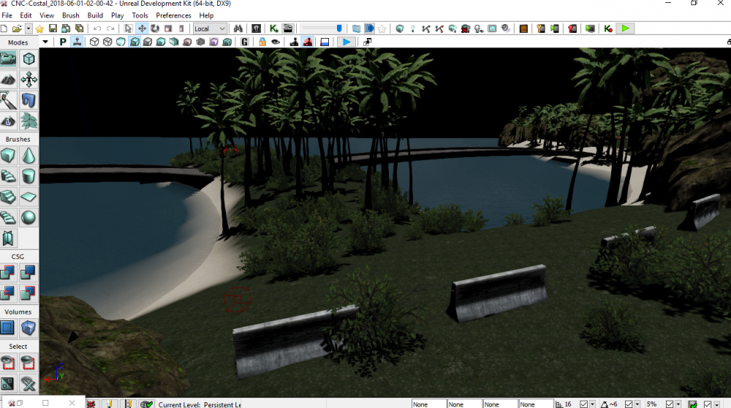Image resolution: width=731 pixels, height=408 pixels.
Task: Toggle the viewport lock padlock icon
Action: [x=262, y=42]
